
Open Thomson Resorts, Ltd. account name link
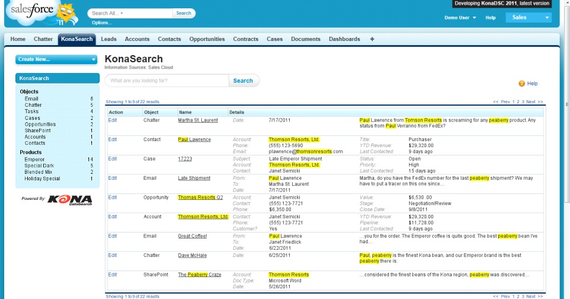click(x=203, y=217)
